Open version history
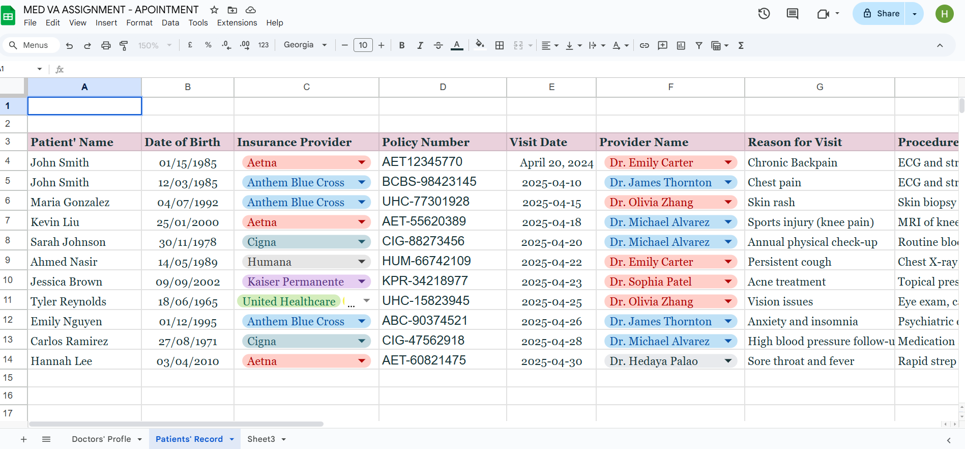 pos(764,14)
